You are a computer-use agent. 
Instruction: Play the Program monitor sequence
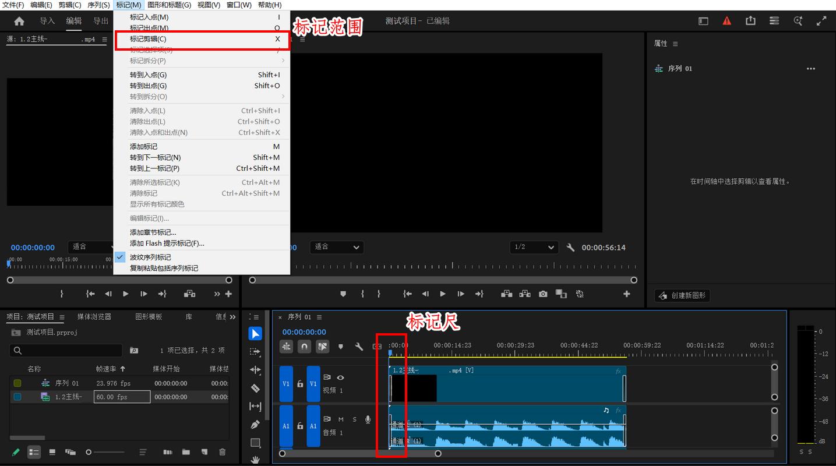(443, 294)
